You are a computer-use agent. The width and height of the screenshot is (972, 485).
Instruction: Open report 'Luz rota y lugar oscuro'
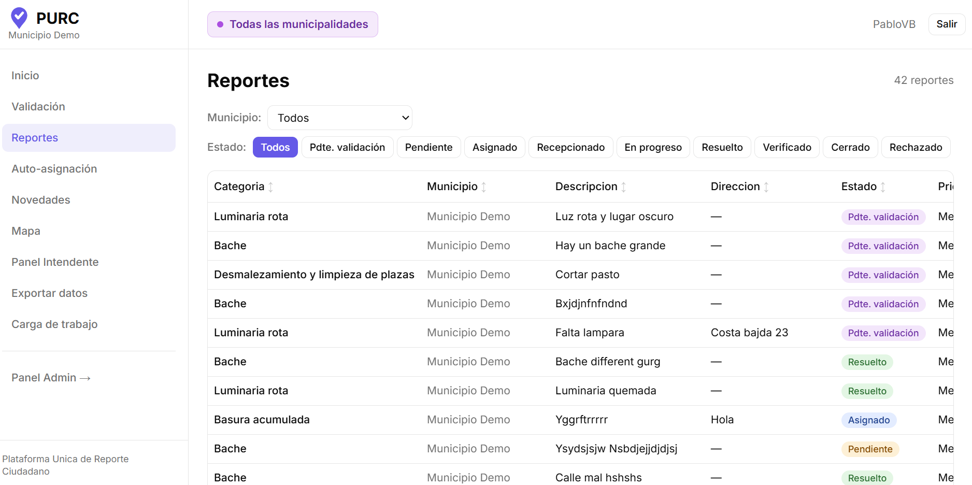614,217
